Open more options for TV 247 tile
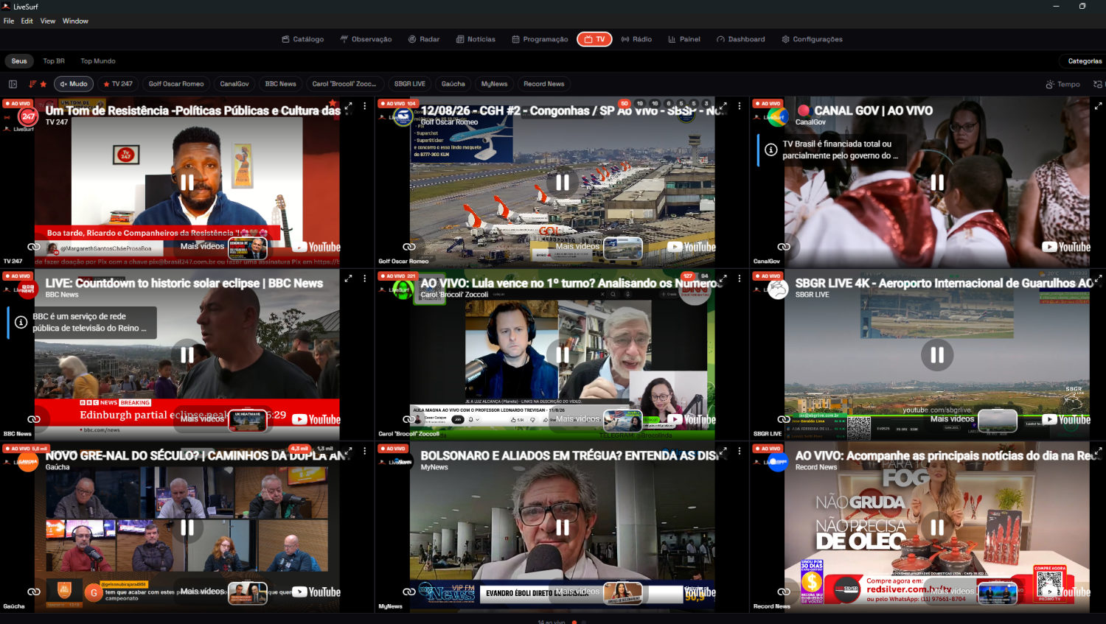1106x624 pixels. [365, 106]
